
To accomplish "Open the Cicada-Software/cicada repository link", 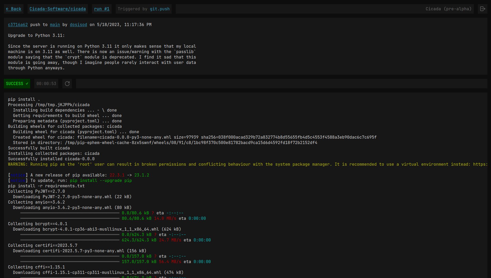I will 57,9.
